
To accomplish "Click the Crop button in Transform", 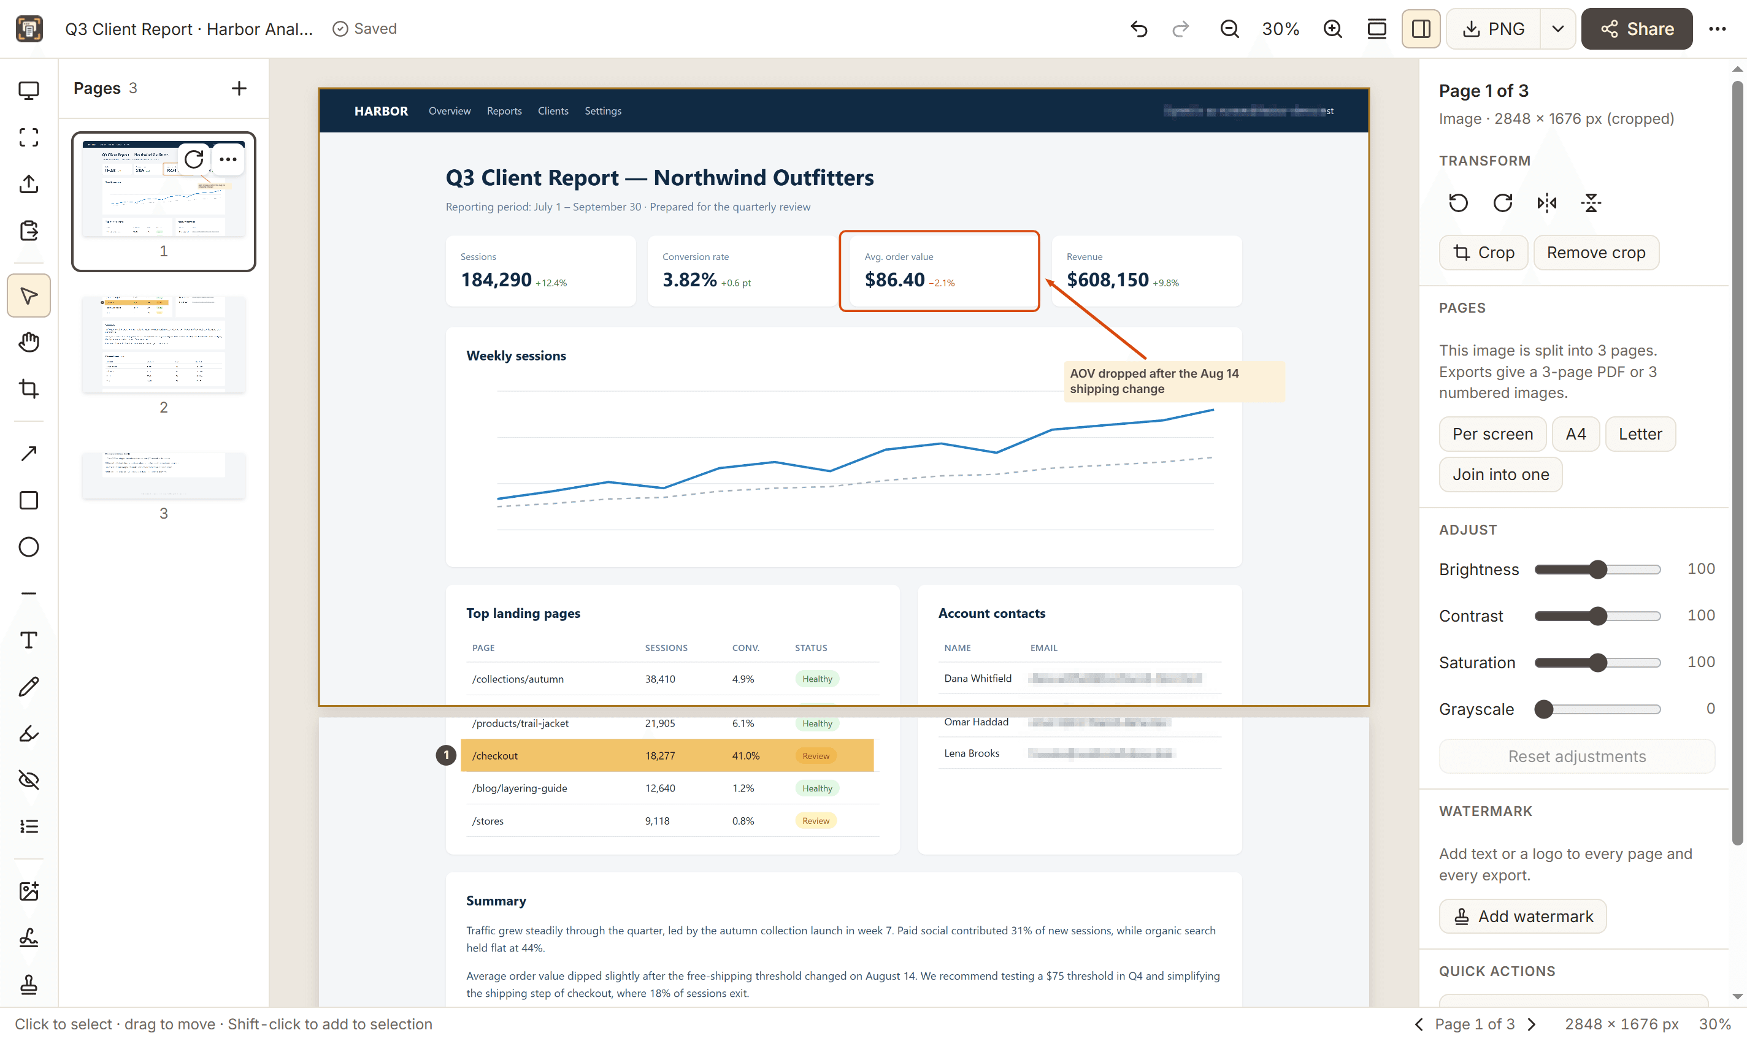I will [x=1483, y=253].
